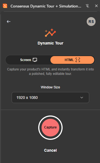Click the Consensus extension logo in header
This screenshot has width=100, height=163.
(x=5, y=6)
